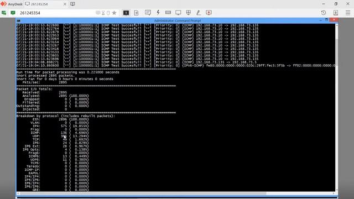Click the horizontal scrollbar left arrow
Viewport: 354px width, 199px height.
[x=18, y=193]
